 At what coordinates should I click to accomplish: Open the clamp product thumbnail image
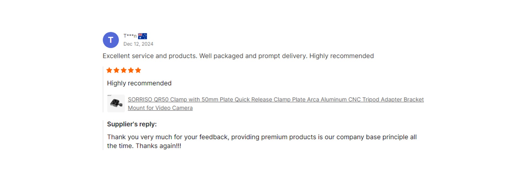(116, 103)
